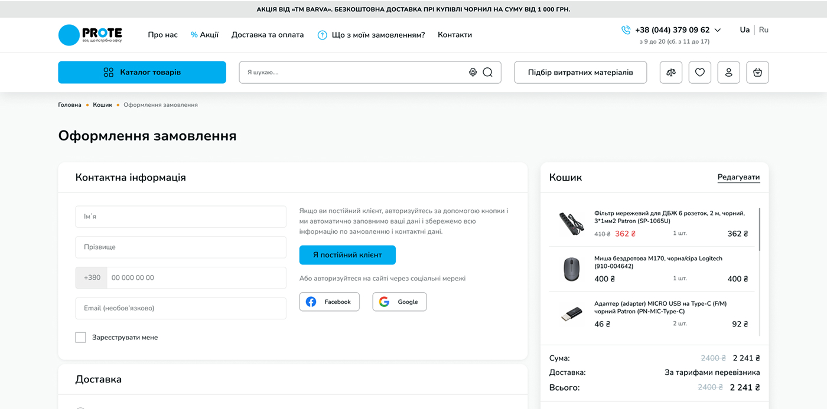Click the microphone voice search icon
Viewport: 827px width, 409px height.
pyautogui.click(x=473, y=72)
